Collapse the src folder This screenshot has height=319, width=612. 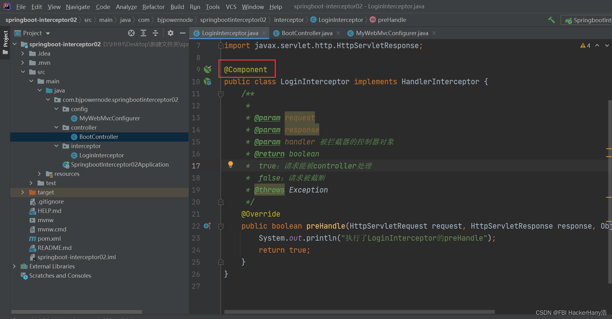click(23, 72)
